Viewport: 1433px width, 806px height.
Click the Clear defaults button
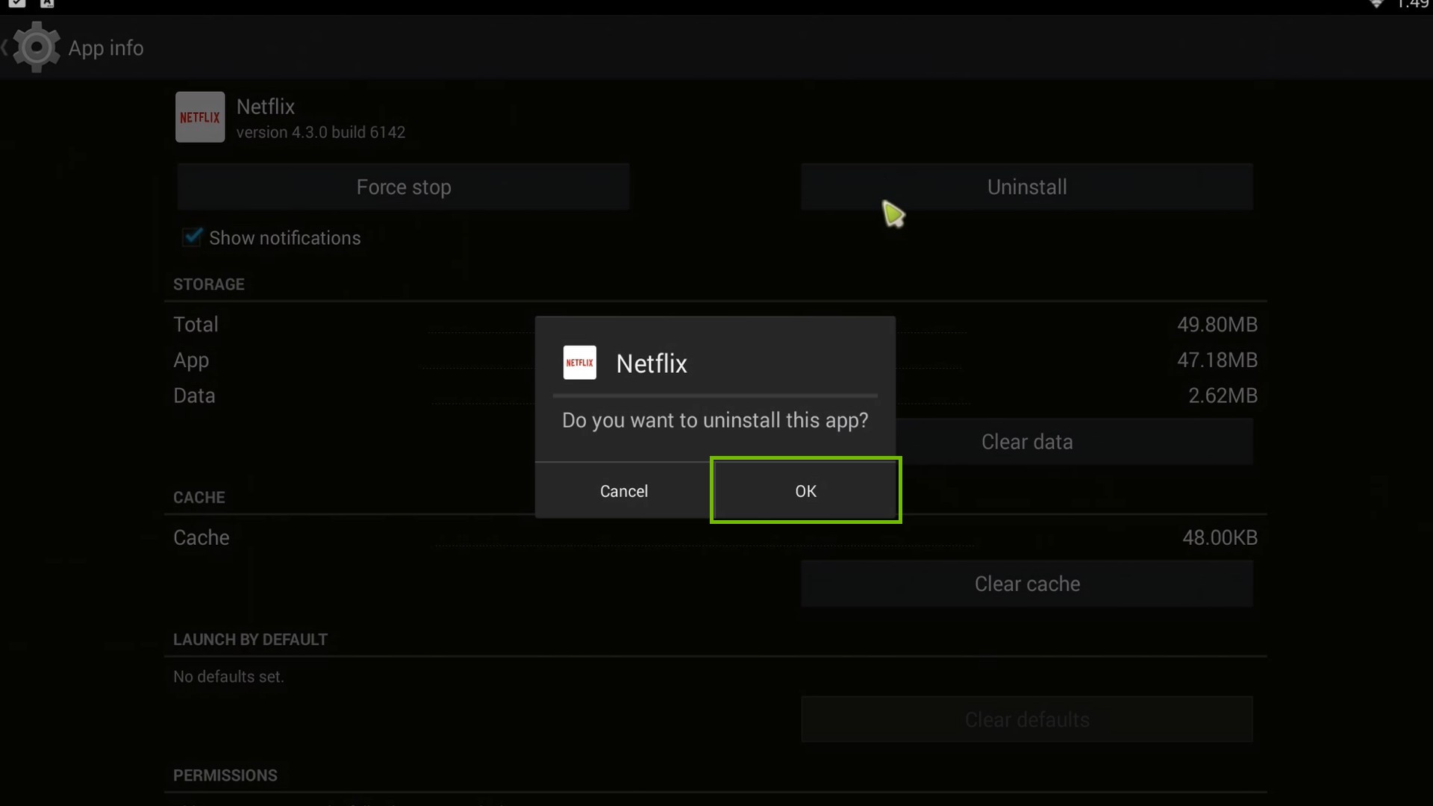[x=1027, y=719]
